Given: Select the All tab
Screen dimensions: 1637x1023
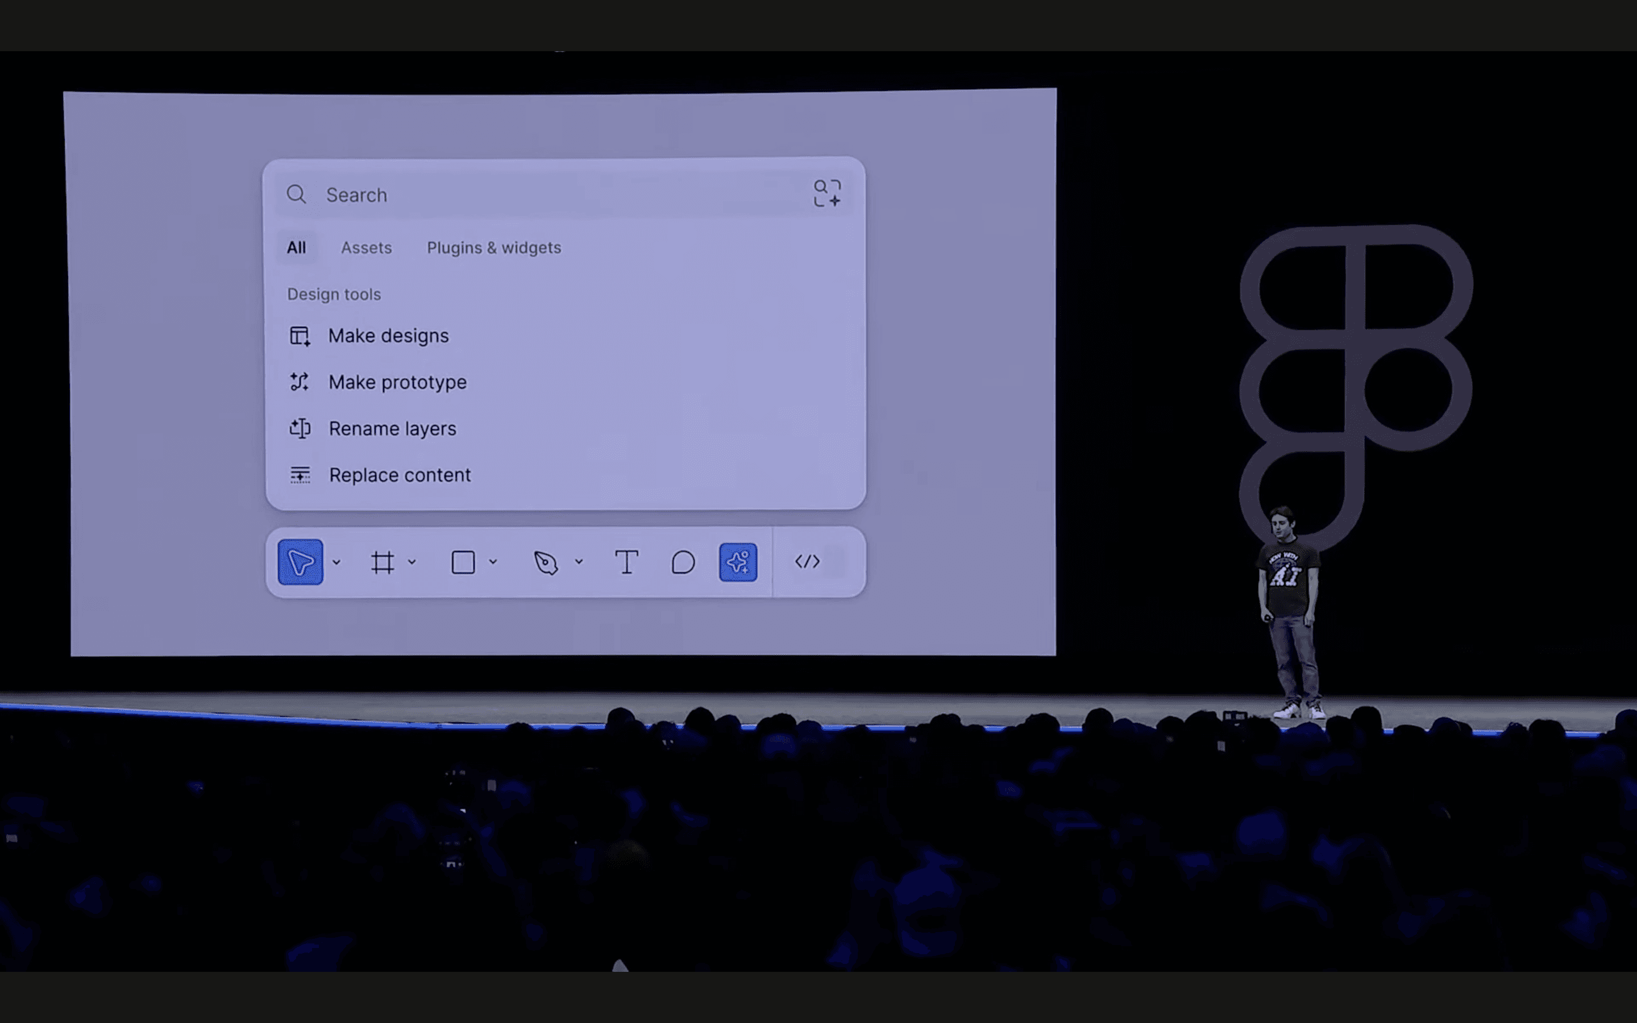Looking at the screenshot, I should 296,248.
